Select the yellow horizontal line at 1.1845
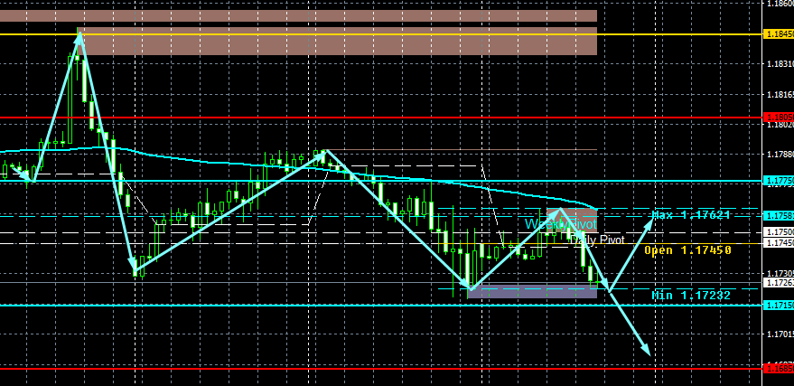This screenshot has height=386, width=794. pyautogui.click(x=381, y=34)
